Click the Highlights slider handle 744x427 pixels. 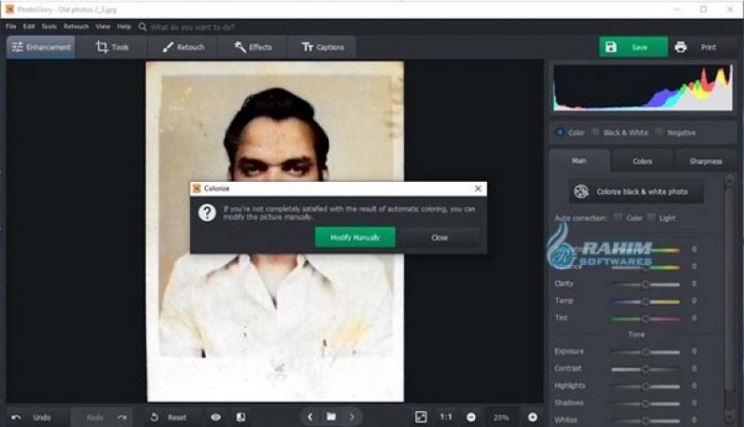coord(645,386)
